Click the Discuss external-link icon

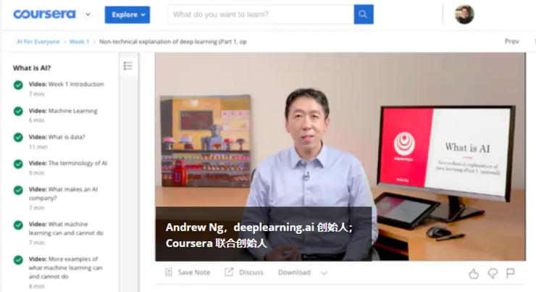(229, 272)
